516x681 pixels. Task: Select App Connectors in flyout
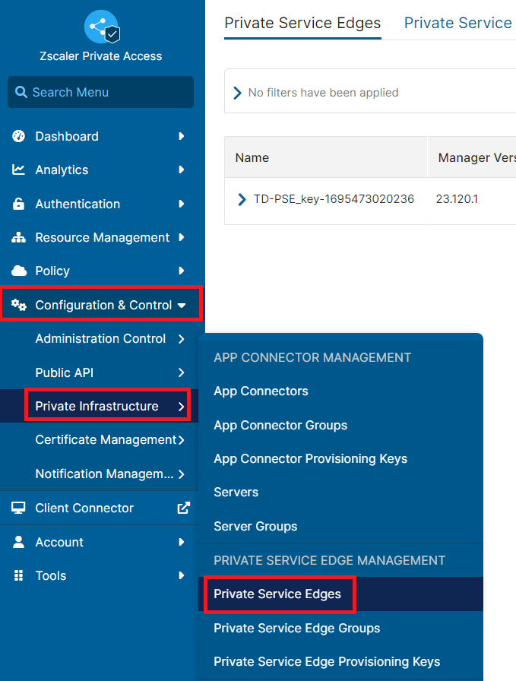(261, 391)
